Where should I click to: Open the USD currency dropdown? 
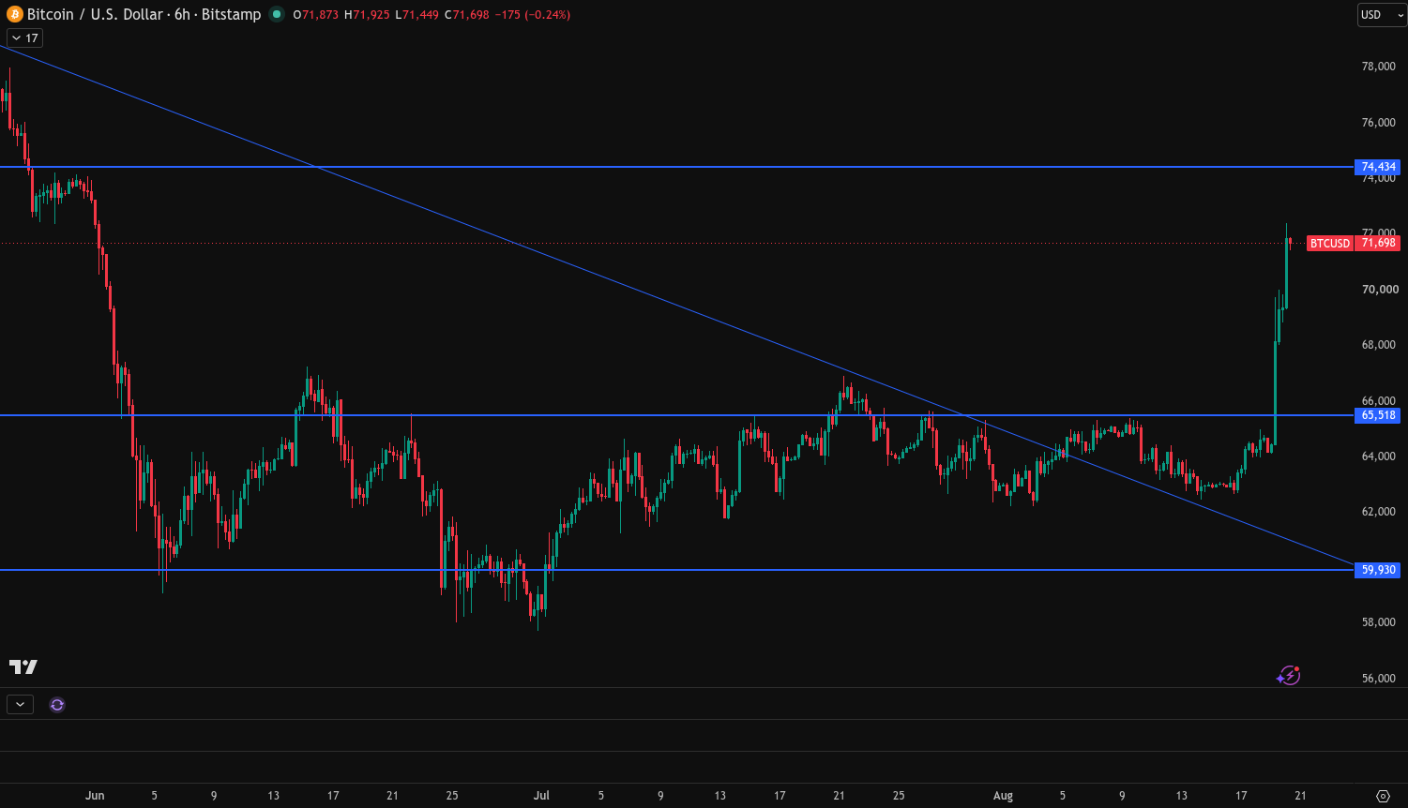coord(1382,15)
